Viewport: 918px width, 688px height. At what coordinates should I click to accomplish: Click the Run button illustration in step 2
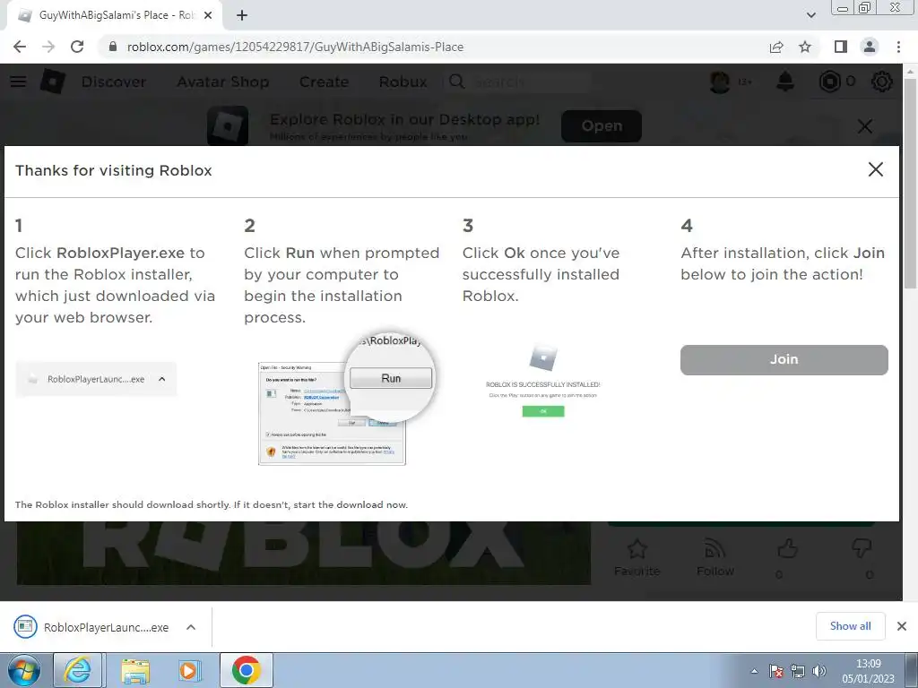391,378
